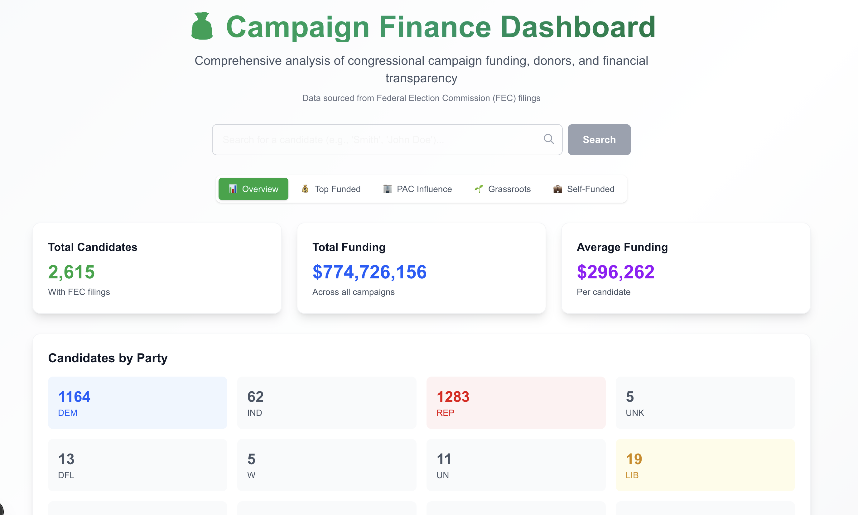Click the Total Funding stat card
Screen dimensions: 858x515
[x=421, y=268]
